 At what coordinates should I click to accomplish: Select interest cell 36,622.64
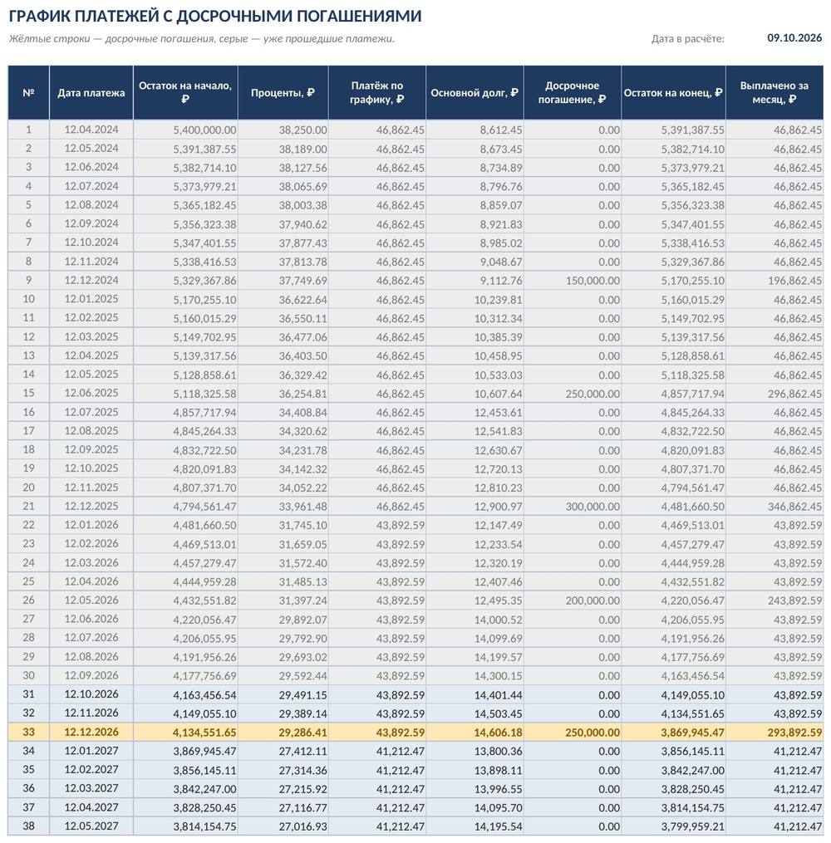click(x=283, y=299)
